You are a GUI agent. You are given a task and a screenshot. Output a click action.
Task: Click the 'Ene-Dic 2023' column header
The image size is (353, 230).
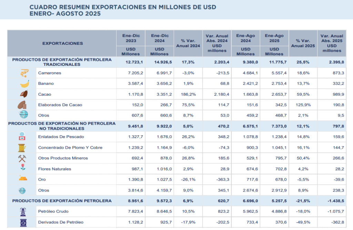131,38
